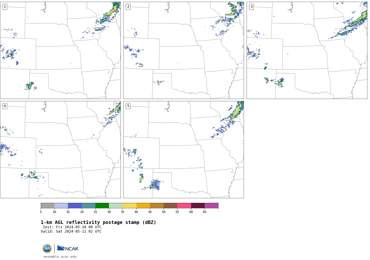Open ensemble member 3 reflectivity map

click(307, 50)
